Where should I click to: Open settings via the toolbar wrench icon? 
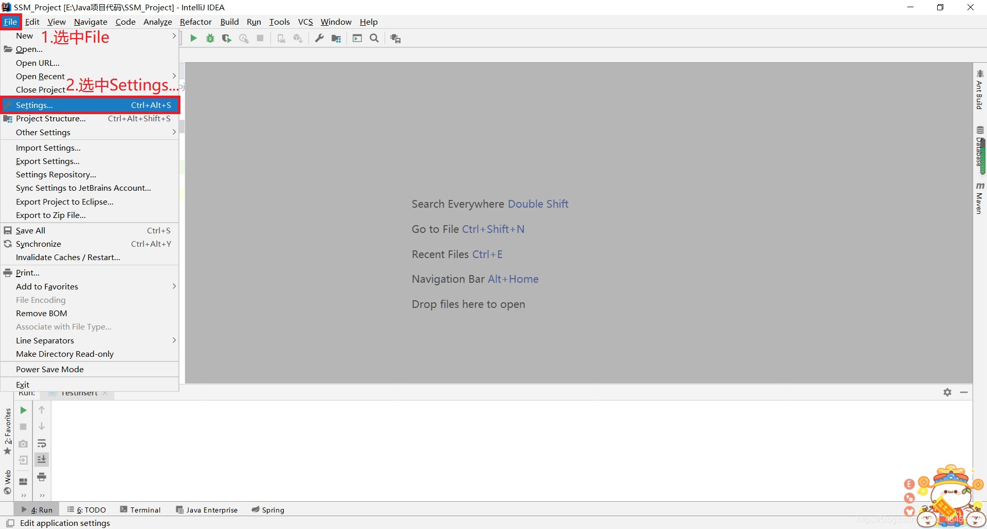click(x=319, y=39)
